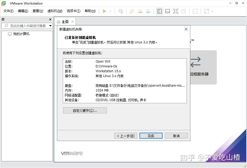Click the stretch guest display icon
This screenshot has width=247, height=168.
(207, 11)
